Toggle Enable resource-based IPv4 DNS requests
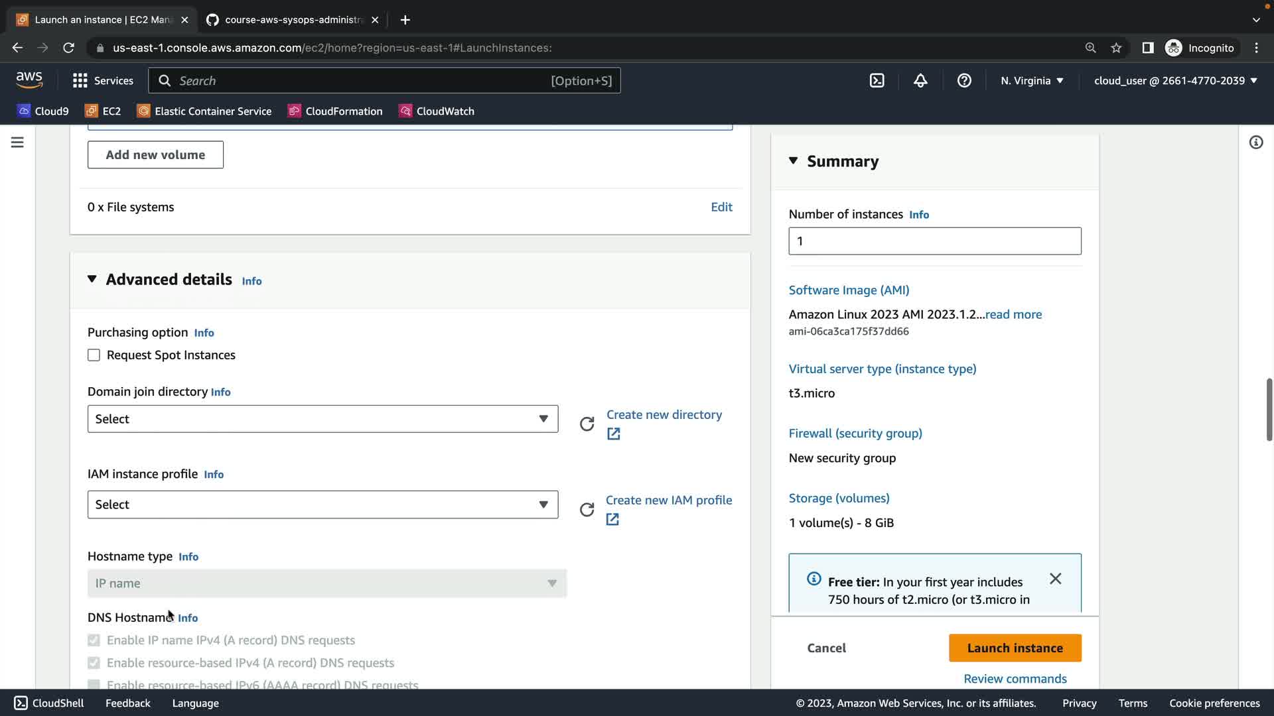The image size is (1274, 716). pos(94,663)
